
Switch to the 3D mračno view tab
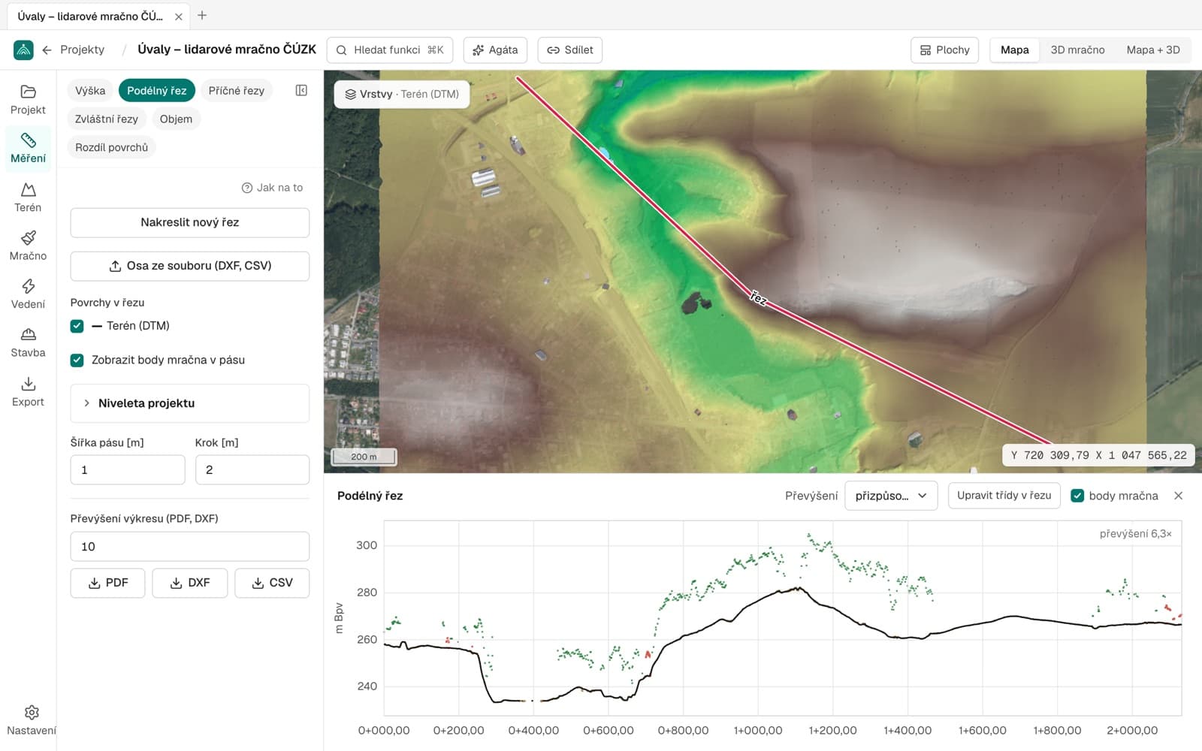pyautogui.click(x=1077, y=50)
